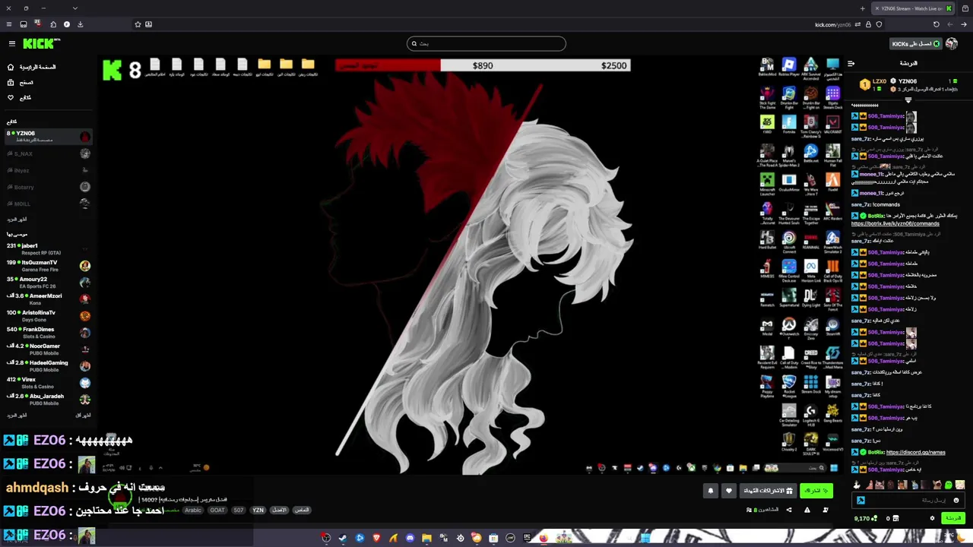Image resolution: width=973 pixels, height=547 pixels.
Task: Click the browser downloads icon
Action: pos(80,24)
